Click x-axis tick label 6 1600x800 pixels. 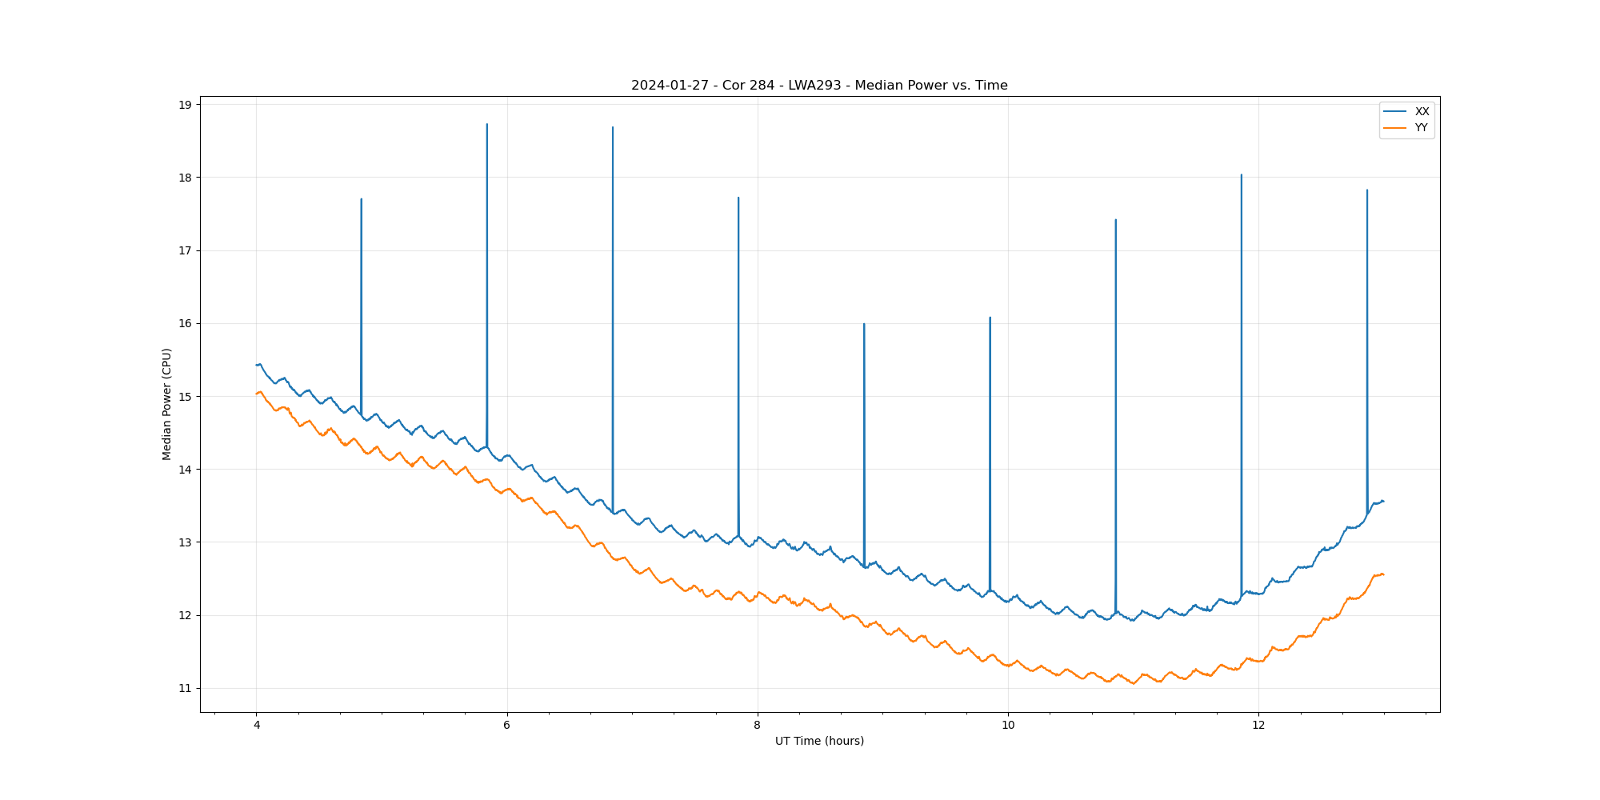pos(506,726)
